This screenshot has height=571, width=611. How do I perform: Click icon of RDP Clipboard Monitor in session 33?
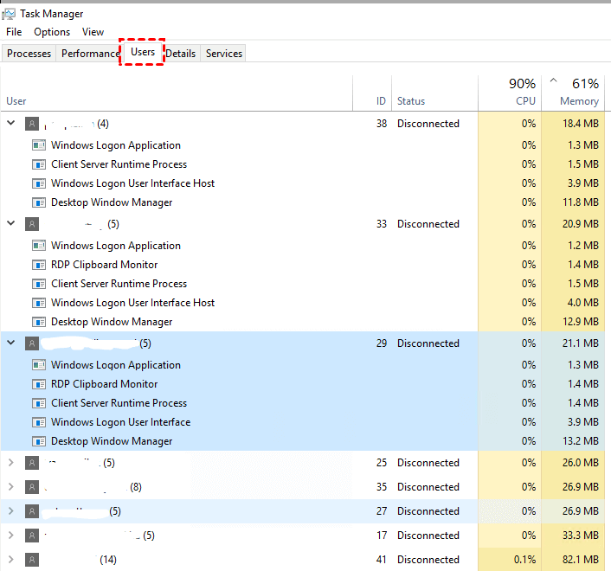coord(38,265)
